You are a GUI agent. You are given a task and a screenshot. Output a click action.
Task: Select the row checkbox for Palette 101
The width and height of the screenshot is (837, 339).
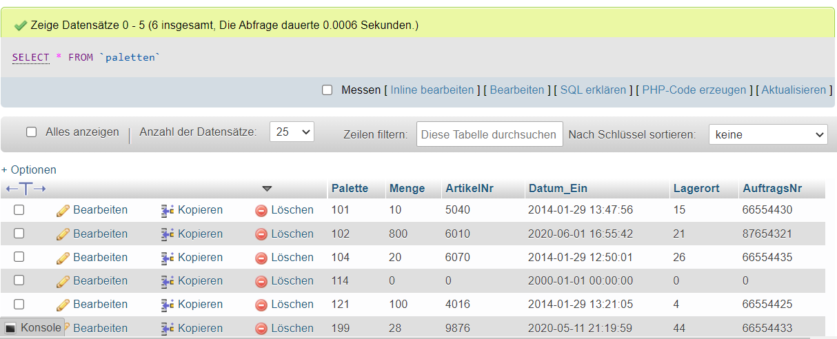19,210
